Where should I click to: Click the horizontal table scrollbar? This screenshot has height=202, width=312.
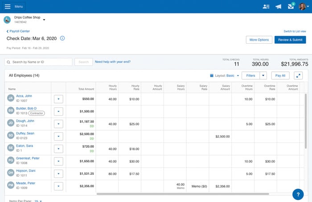pyautogui.click(x=183, y=194)
